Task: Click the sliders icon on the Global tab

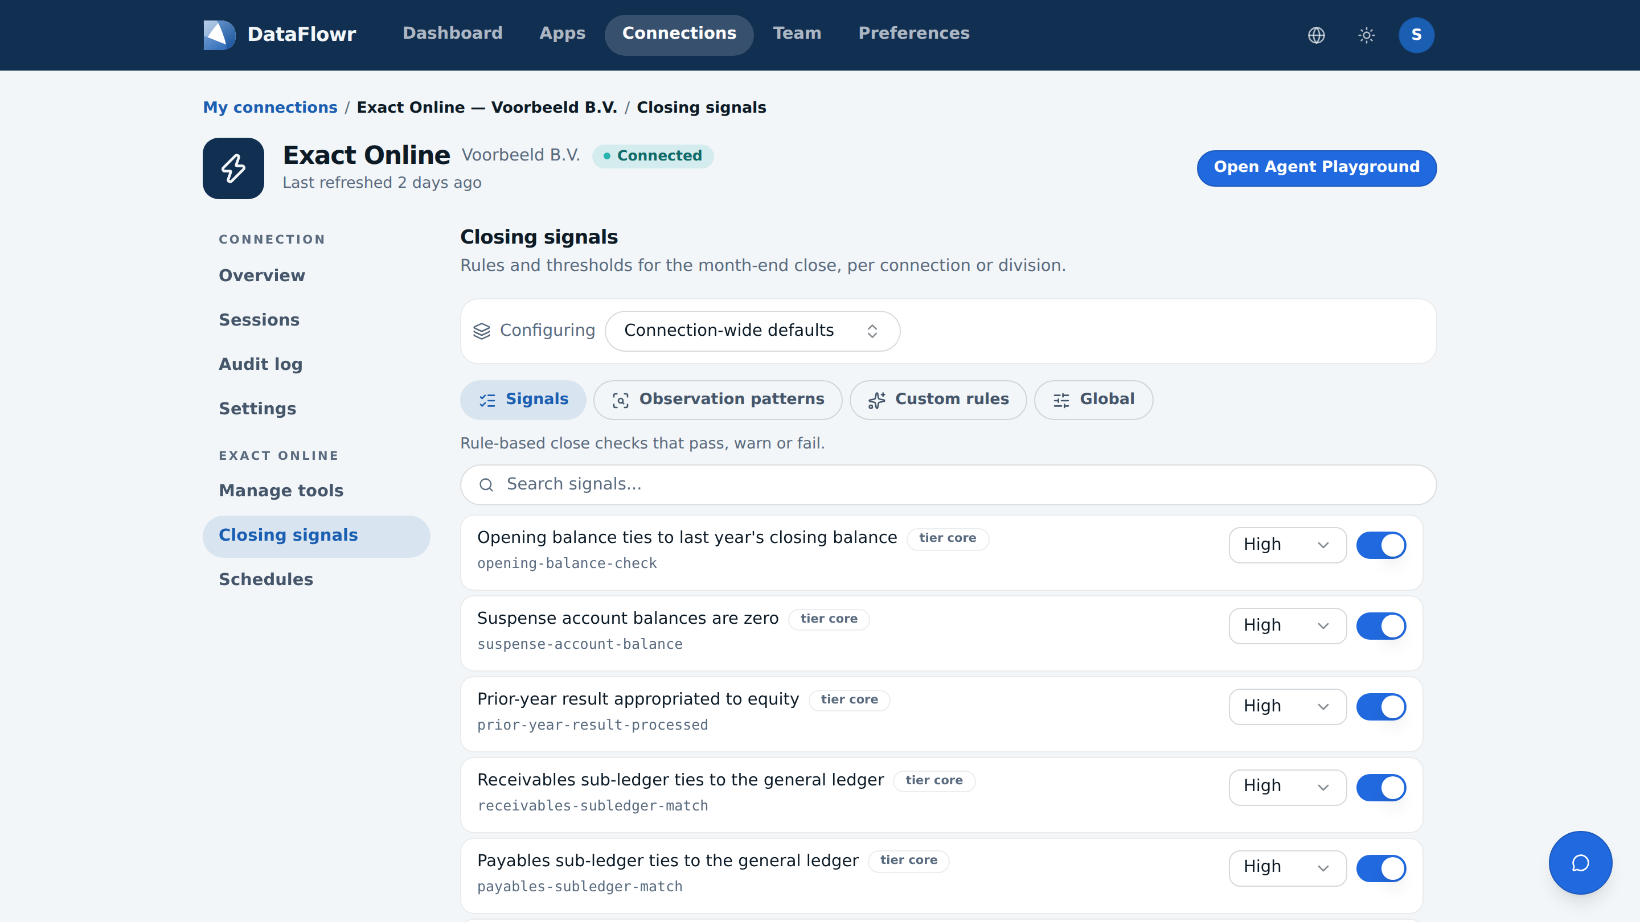Action: pos(1061,400)
